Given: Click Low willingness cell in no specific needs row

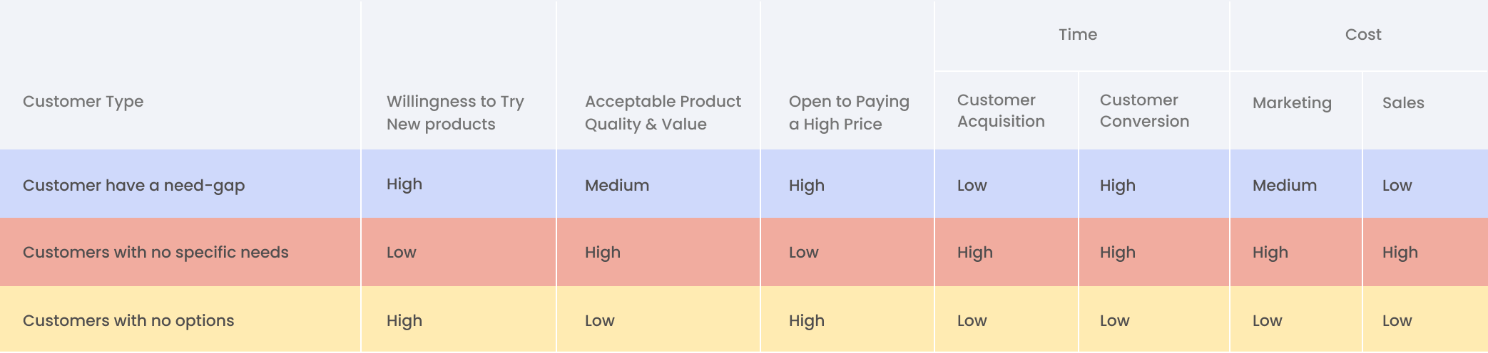Looking at the screenshot, I should (x=402, y=253).
